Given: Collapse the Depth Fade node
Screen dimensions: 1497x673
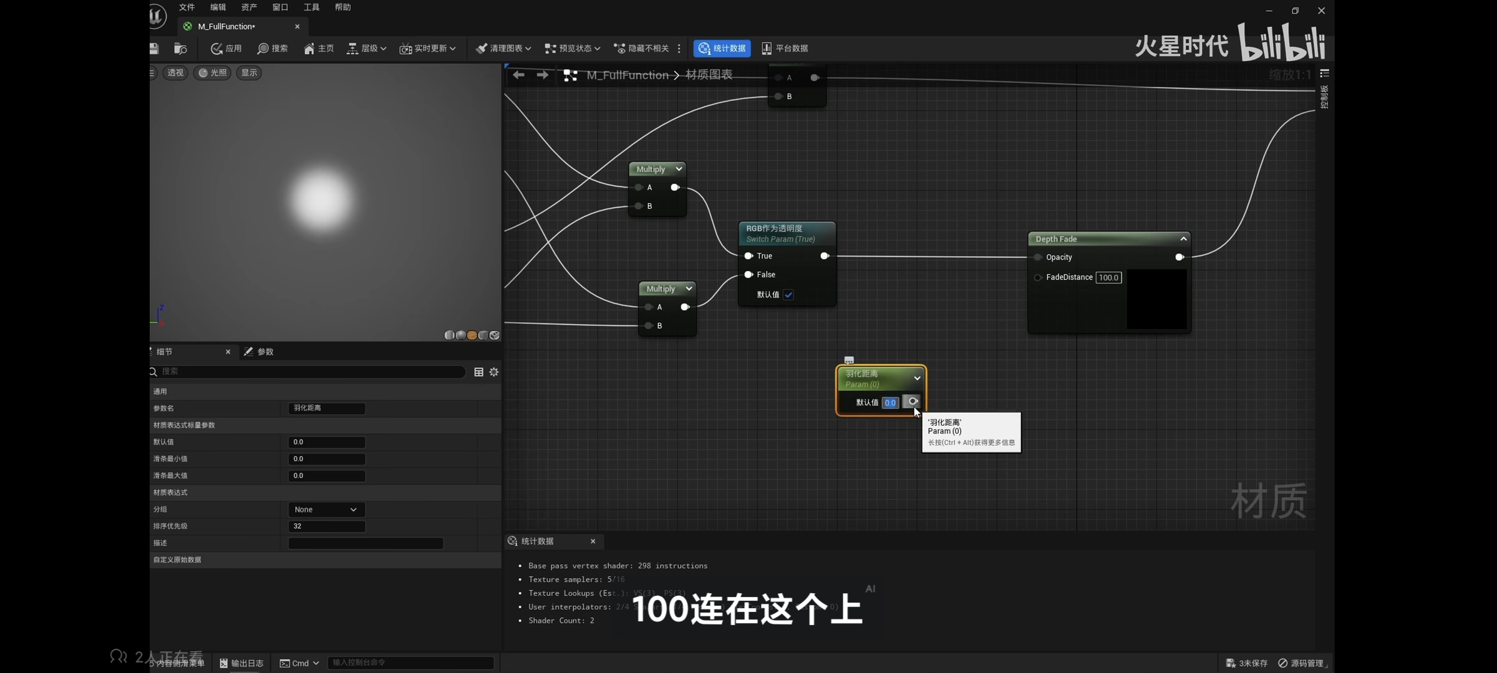Looking at the screenshot, I should 1183,239.
